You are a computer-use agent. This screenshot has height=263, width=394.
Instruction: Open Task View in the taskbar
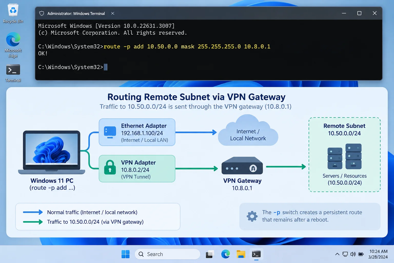210,254
